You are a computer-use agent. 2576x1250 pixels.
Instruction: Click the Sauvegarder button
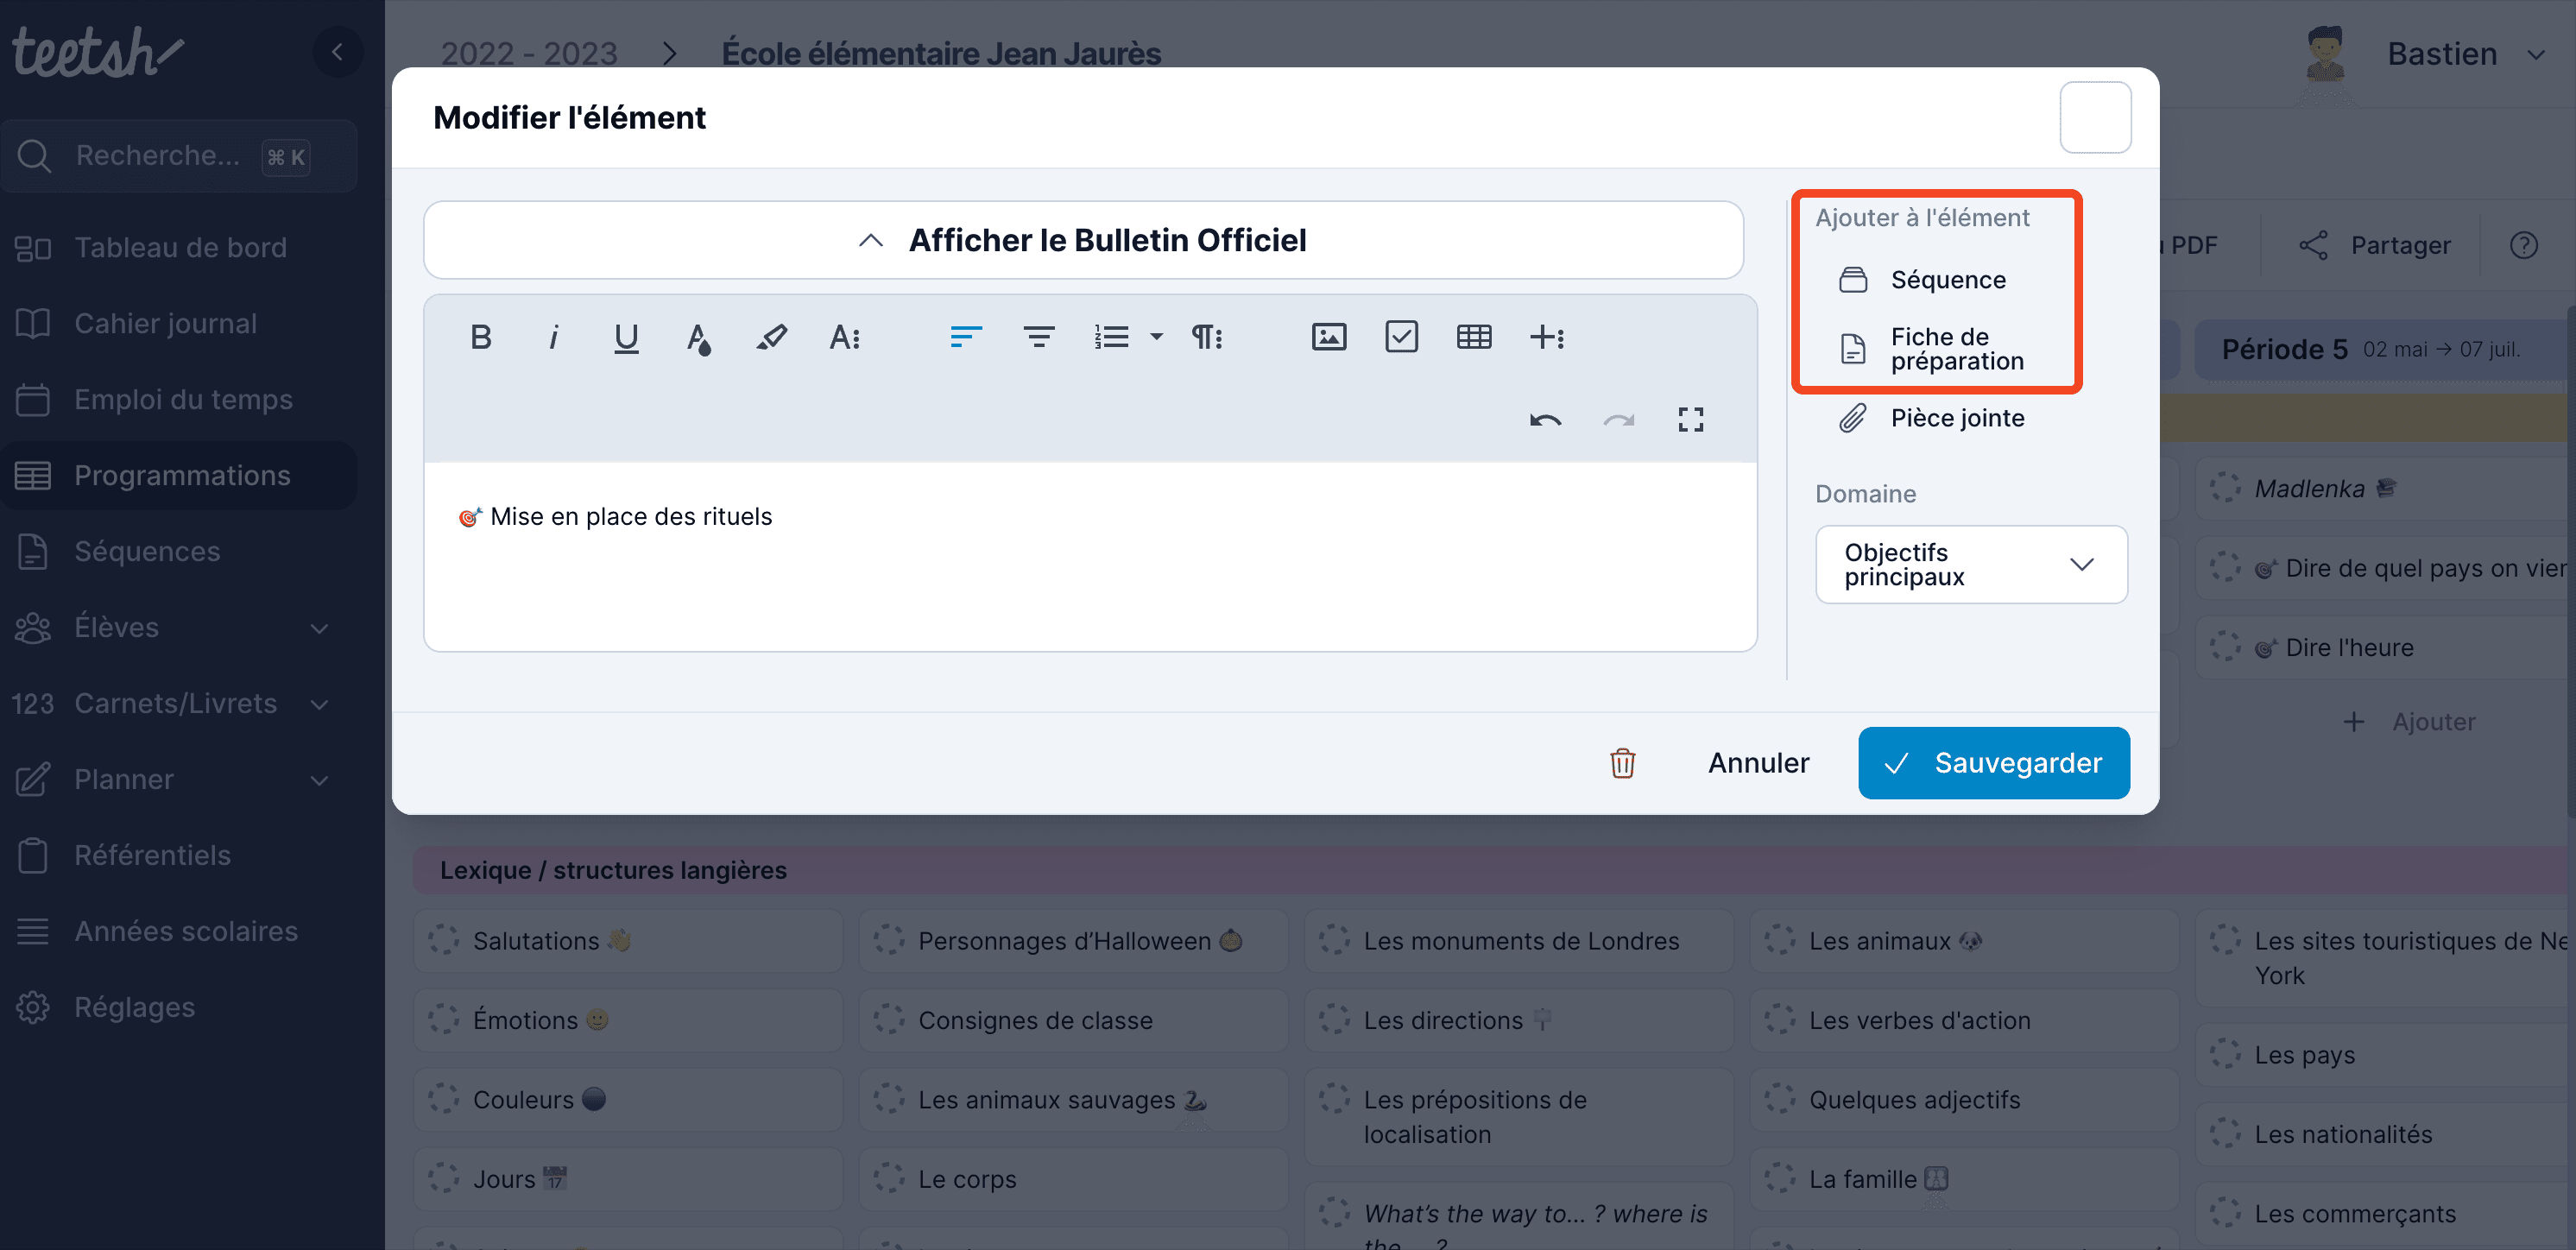1994,762
